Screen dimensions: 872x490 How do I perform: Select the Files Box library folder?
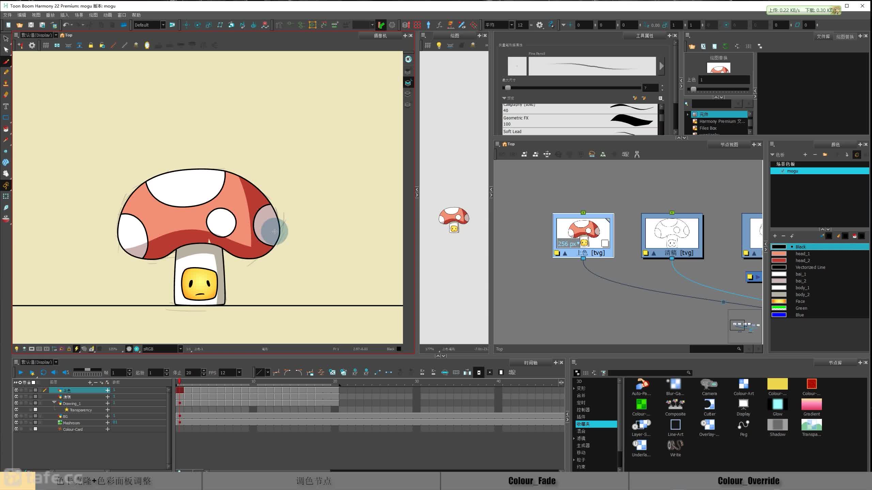[708, 128]
